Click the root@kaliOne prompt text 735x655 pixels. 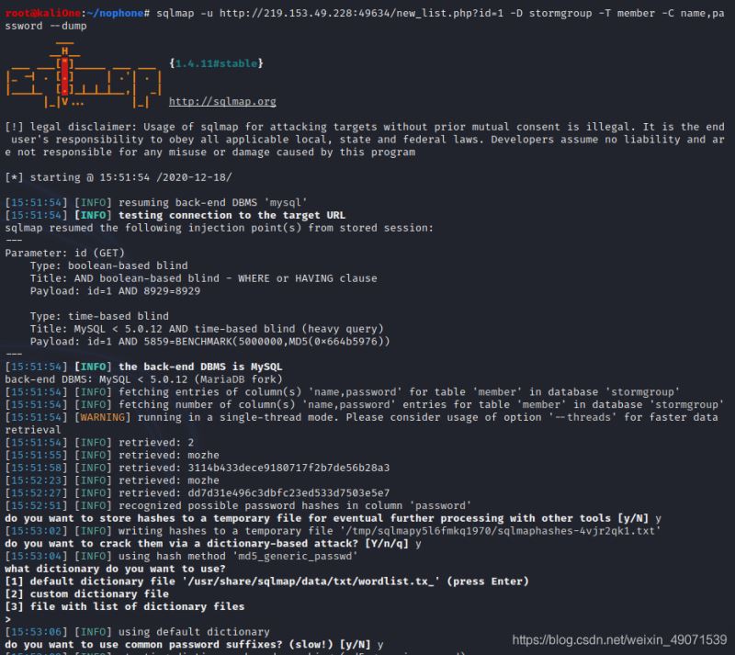pyautogui.click(x=42, y=13)
